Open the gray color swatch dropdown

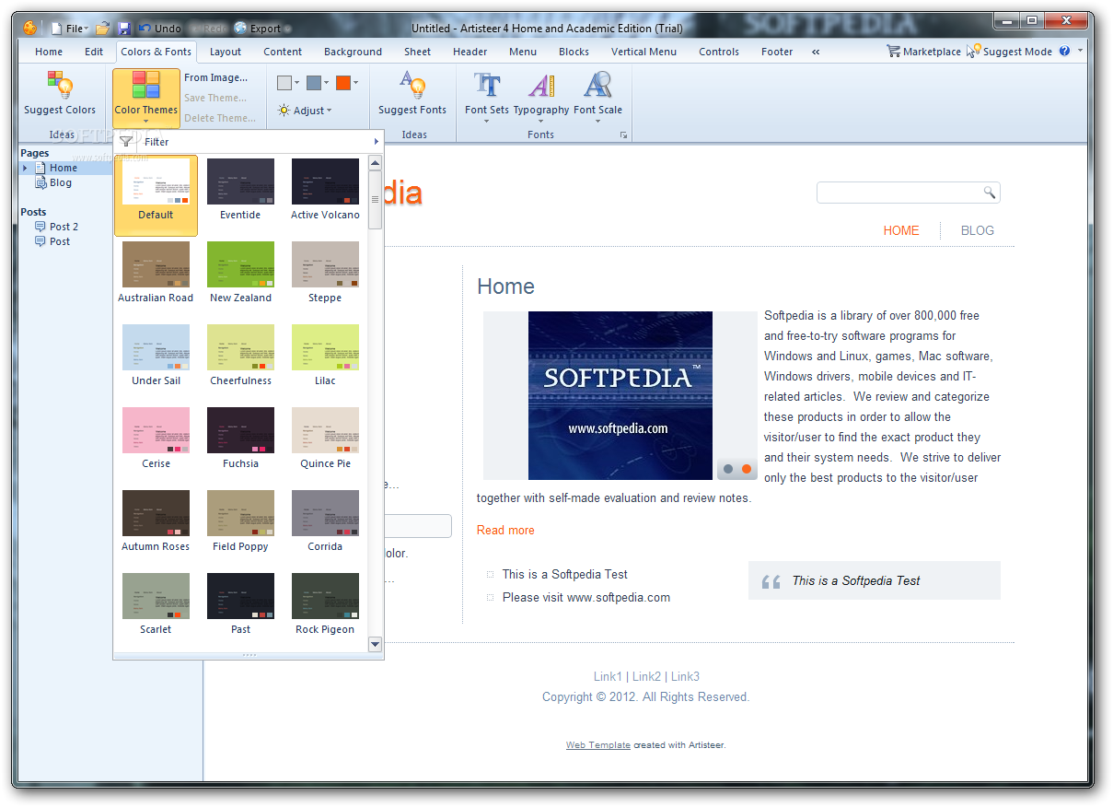coord(288,83)
